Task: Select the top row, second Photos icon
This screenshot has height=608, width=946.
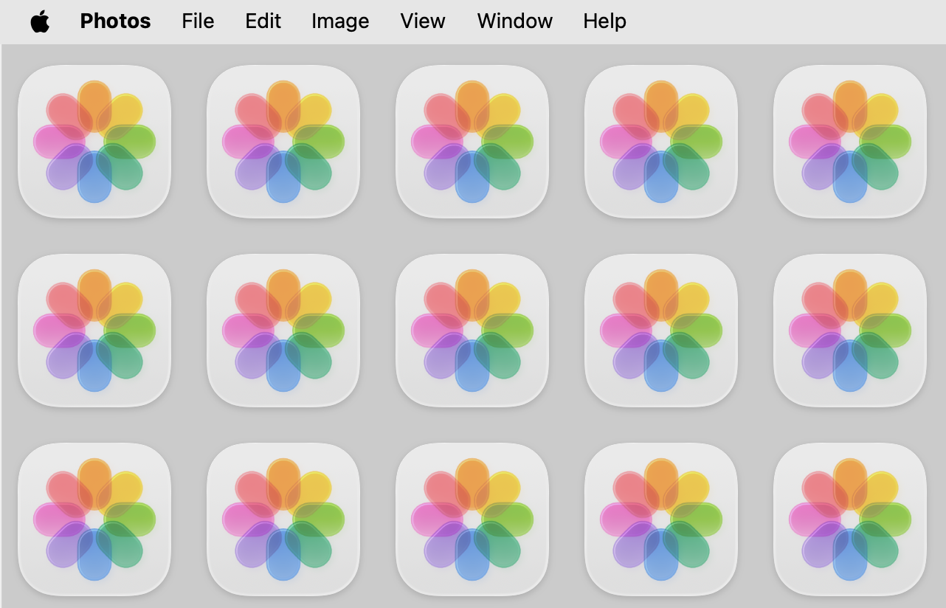Action: (x=283, y=141)
